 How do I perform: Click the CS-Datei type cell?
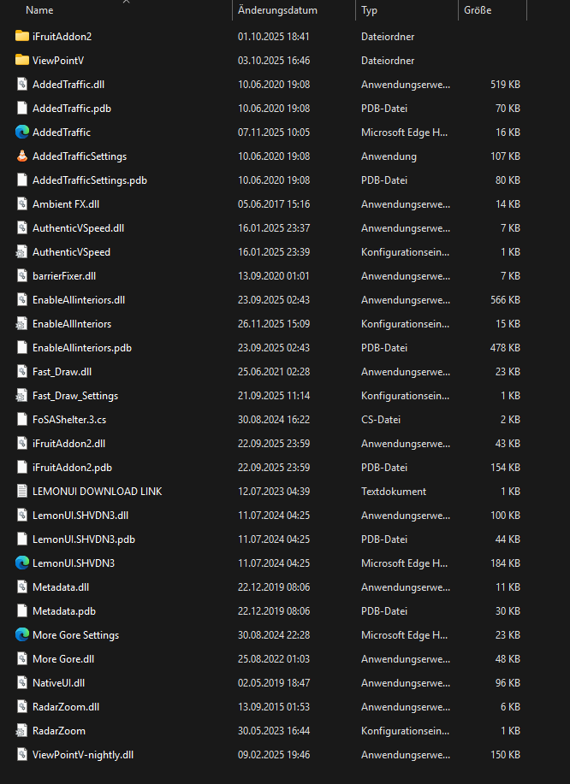(381, 420)
